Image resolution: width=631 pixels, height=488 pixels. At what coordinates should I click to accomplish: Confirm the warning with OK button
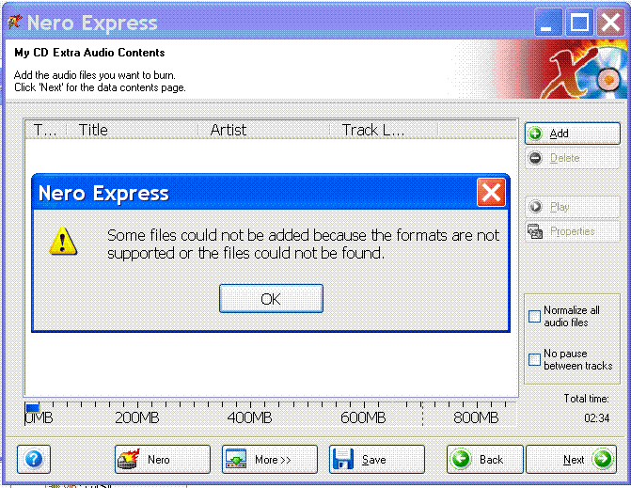tap(271, 298)
